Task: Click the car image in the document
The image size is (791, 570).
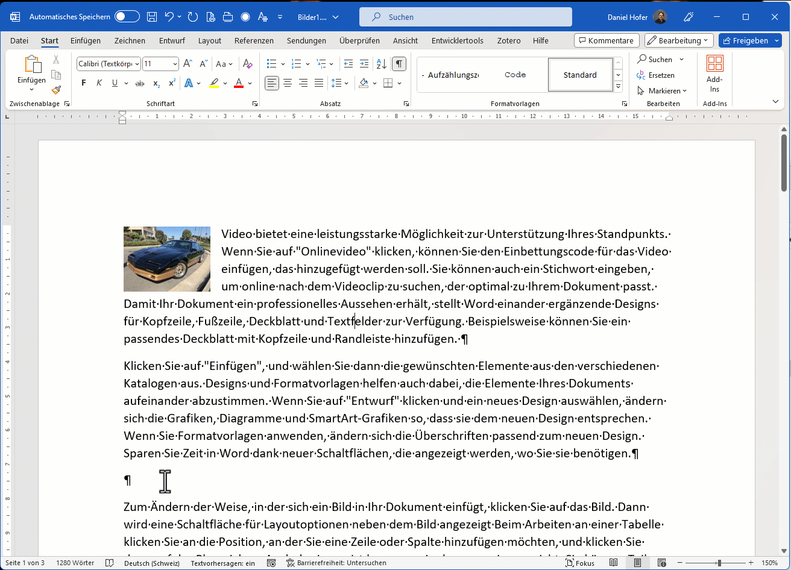Action: point(167,259)
